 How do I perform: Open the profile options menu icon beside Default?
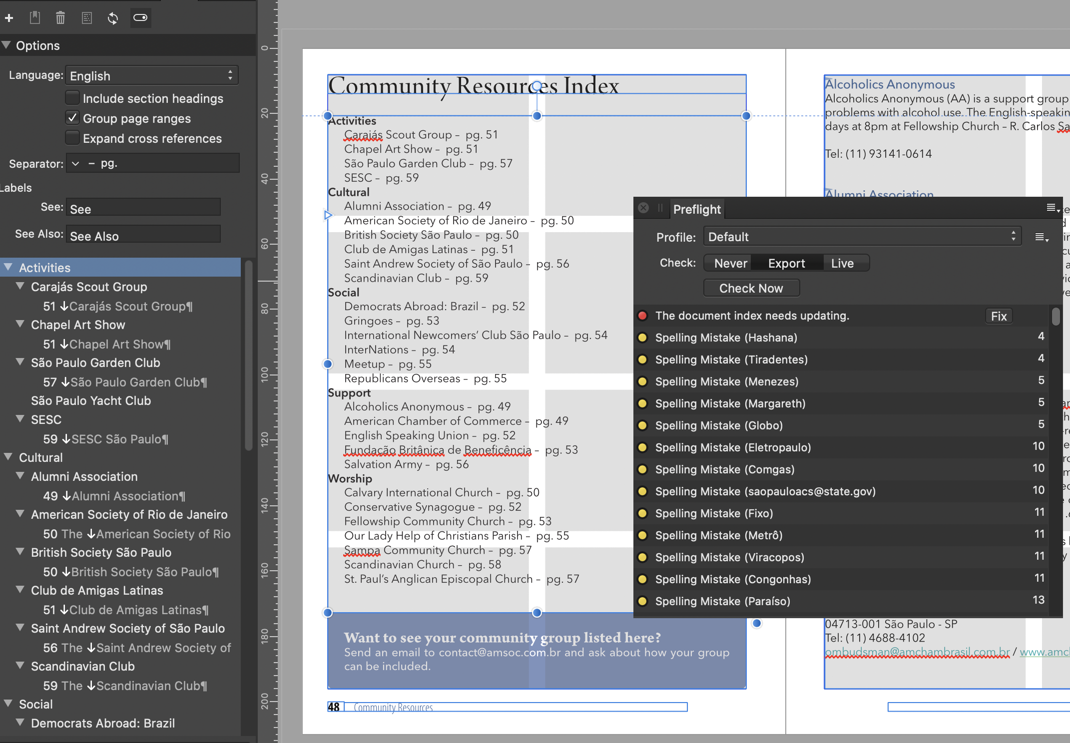point(1042,237)
